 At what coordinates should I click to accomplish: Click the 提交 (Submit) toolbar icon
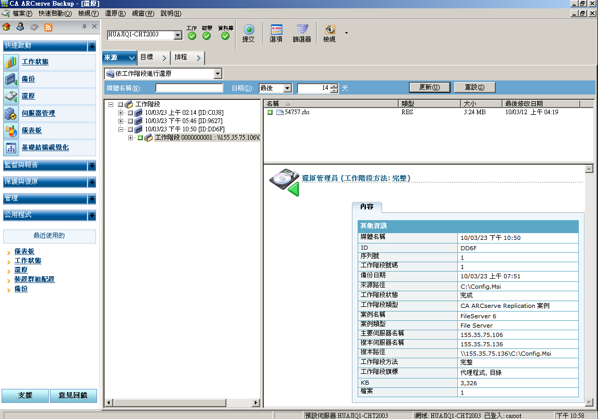(249, 30)
